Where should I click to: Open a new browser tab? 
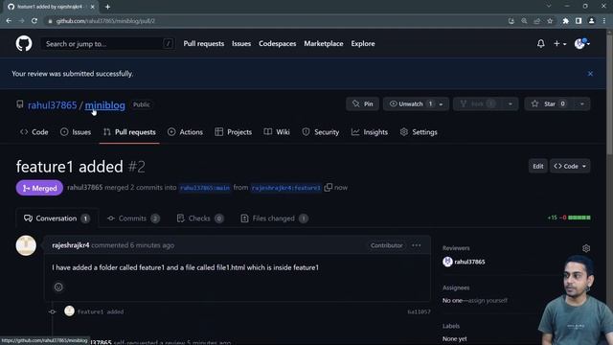click(x=107, y=7)
